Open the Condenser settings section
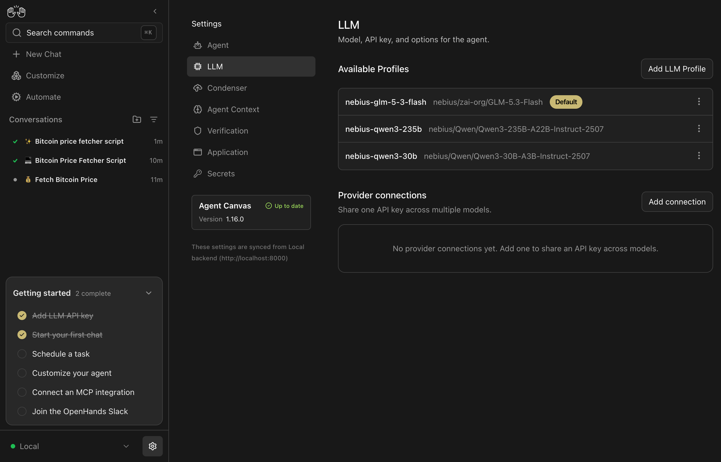Screen dimensions: 721x462 (251, 88)
